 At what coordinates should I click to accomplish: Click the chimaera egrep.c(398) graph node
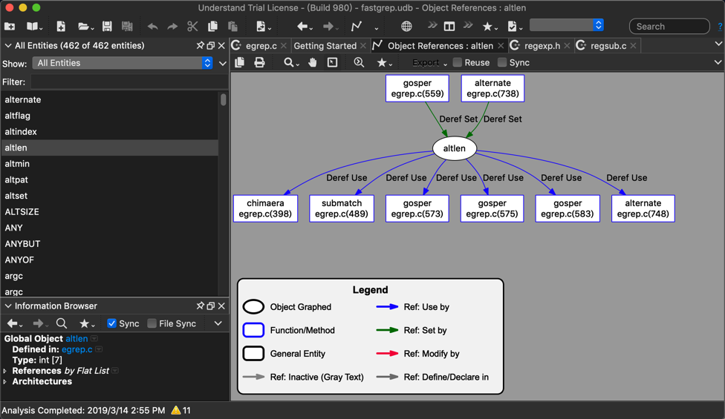(x=265, y=208)
